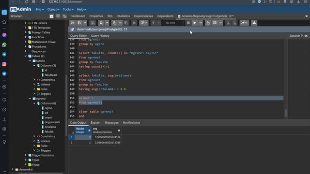310x174 pixels.
Task: Open the Messages results tab
Action: coord(111,122)
